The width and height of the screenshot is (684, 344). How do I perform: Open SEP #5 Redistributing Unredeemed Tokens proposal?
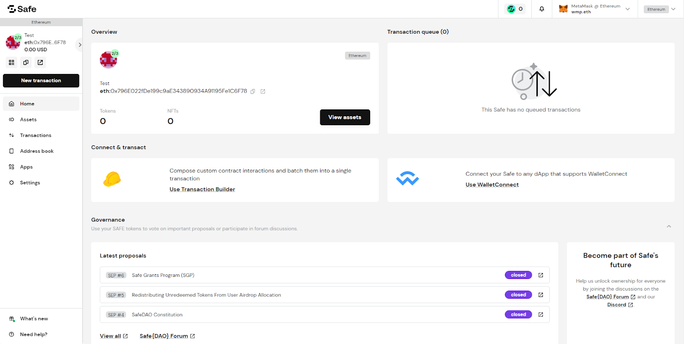coord(324,295)
